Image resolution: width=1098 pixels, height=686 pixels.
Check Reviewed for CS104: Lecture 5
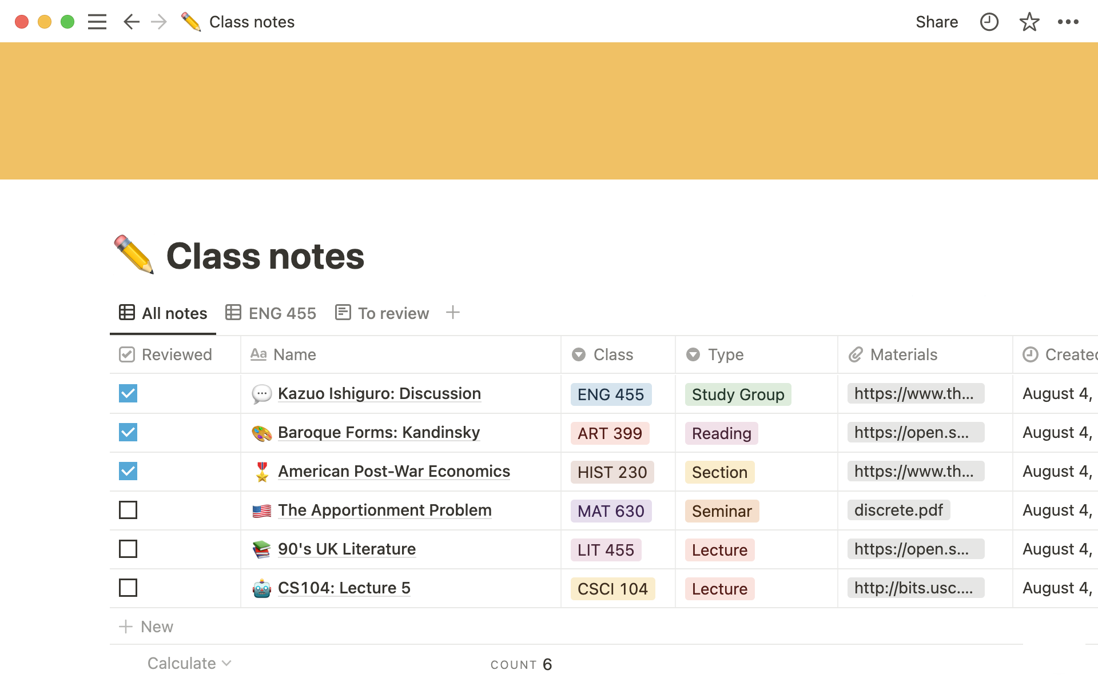pos(128,588)
